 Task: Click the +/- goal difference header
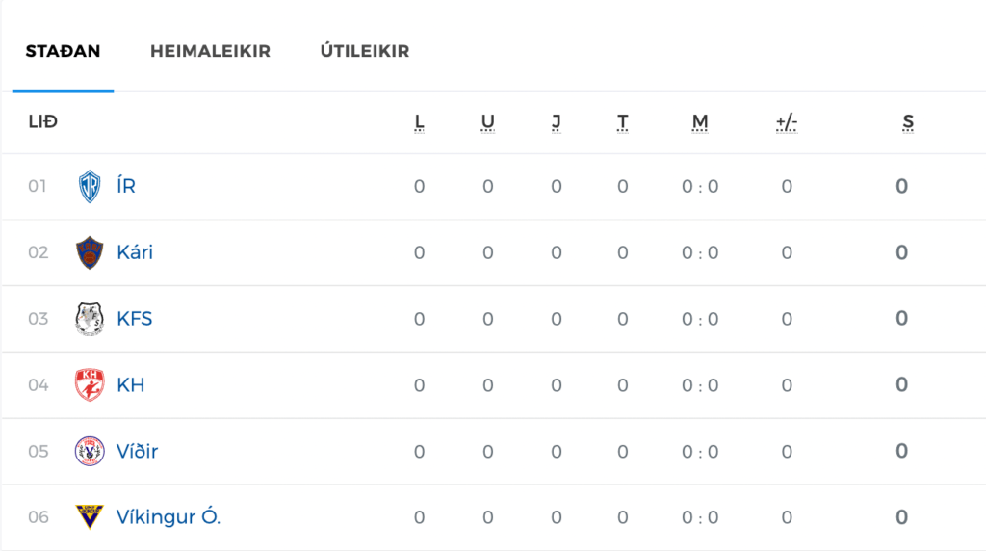787,122
